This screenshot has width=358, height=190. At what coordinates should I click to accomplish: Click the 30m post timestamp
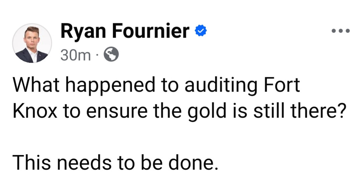click(75, 55)
